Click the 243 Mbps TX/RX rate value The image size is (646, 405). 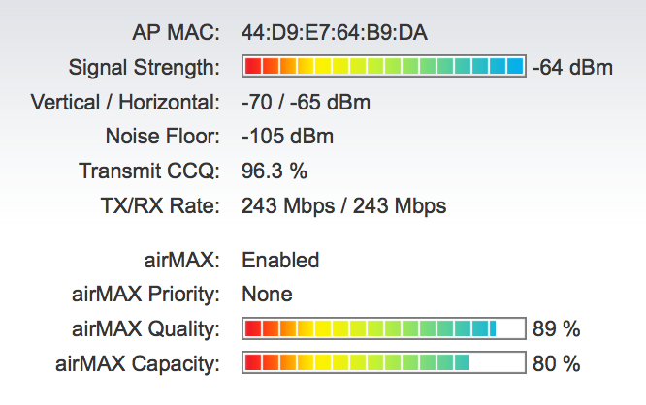pyautogui.click(x=343, y=206)
